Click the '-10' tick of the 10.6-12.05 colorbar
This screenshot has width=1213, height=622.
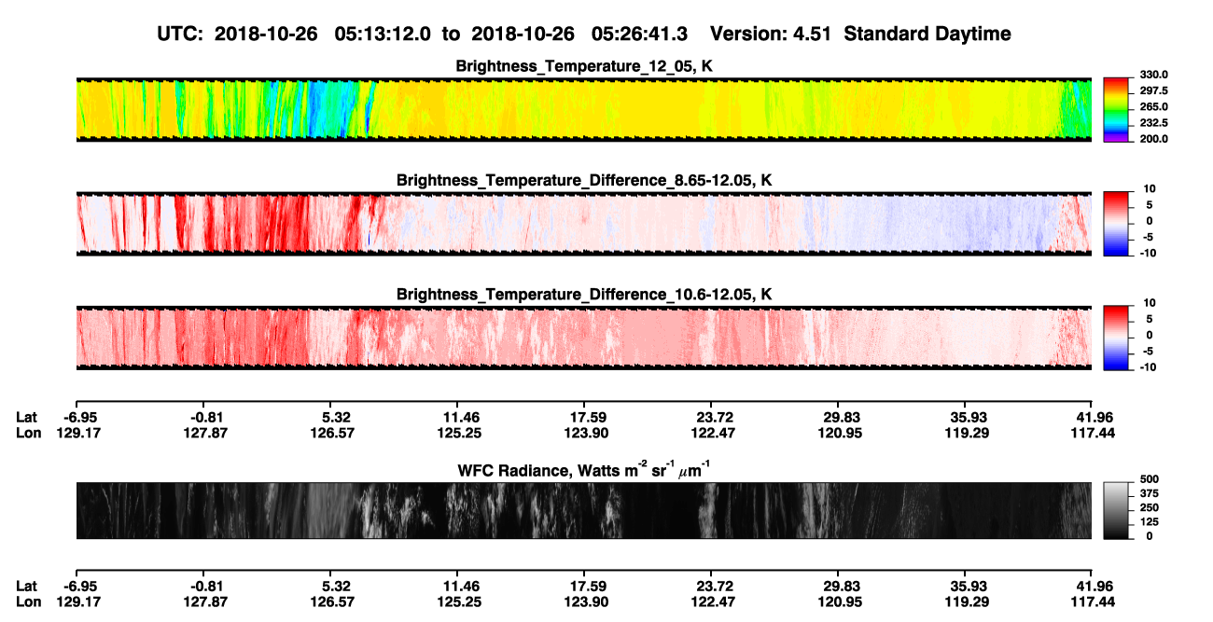[1149, 366]
